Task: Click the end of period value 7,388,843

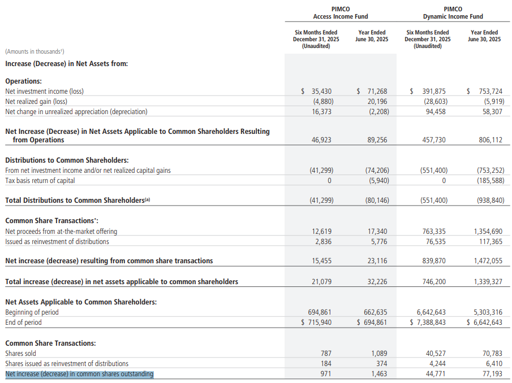Action: click(x=431, y=323)
